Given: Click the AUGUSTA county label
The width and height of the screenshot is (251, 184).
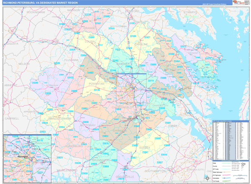Looking at the screenshot, I should (12, 43).
